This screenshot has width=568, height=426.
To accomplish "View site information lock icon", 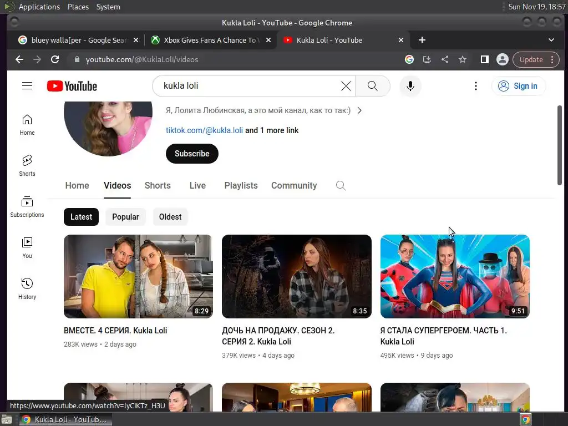I will [x=77, y=59].
